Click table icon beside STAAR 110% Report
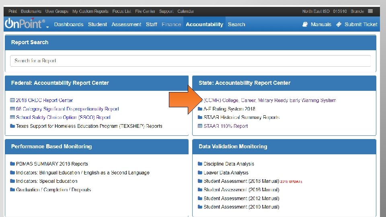This screenshot has height=217, width=386. click(x=200, y=126)
